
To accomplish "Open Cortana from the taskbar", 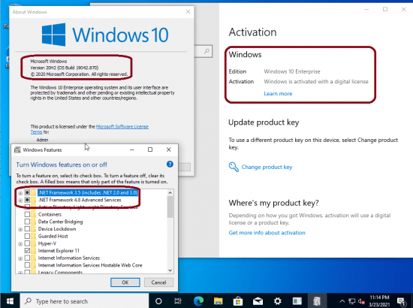I will 158,301.
